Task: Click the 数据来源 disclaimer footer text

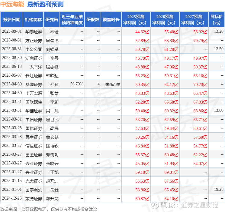Action: [49, 209]
